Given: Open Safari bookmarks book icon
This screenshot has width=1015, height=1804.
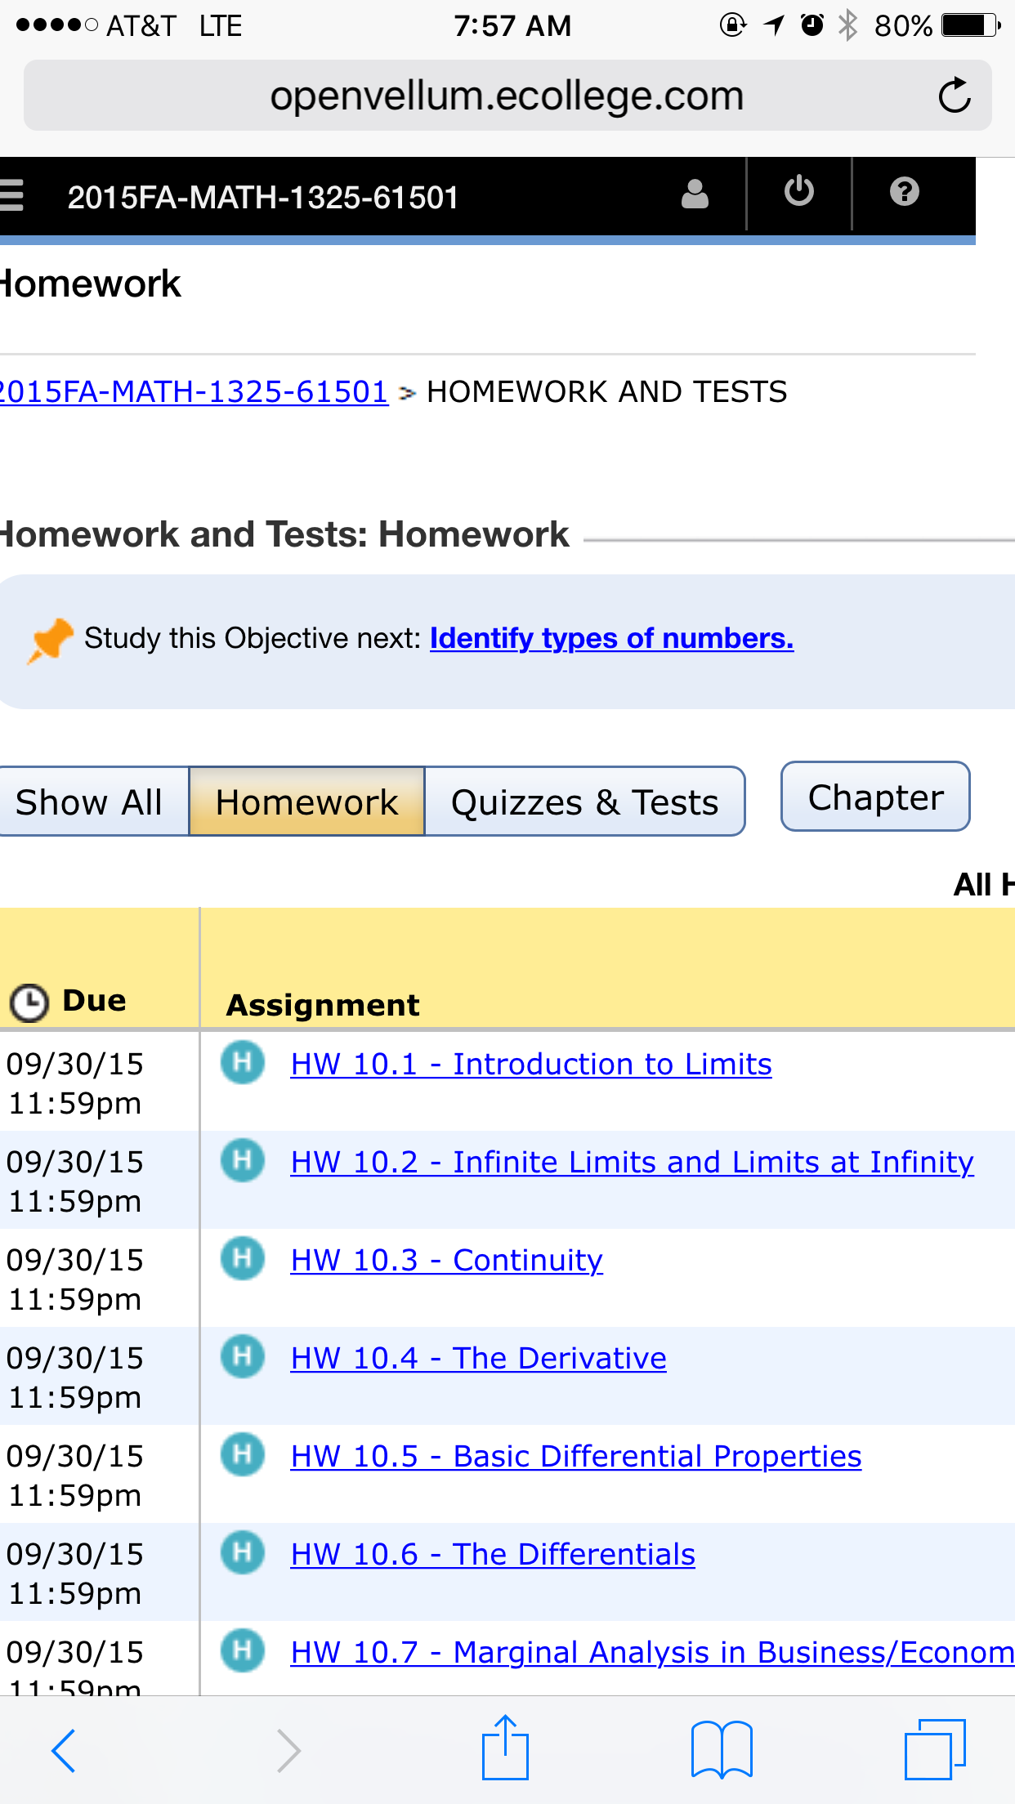Looking at the screenshot, I should point(722,1749).
